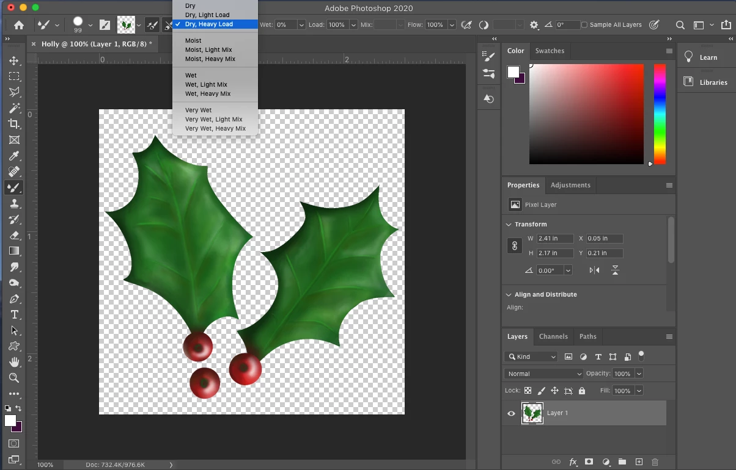
Task: Select the Spot Healing Brush tool
Action: click(14, 172)
